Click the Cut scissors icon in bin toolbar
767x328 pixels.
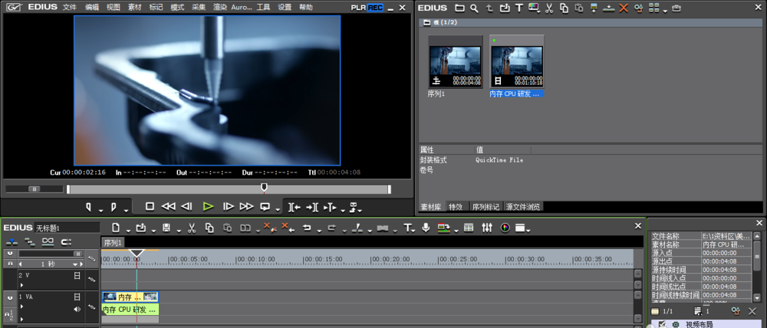click(x=549, y=8)
